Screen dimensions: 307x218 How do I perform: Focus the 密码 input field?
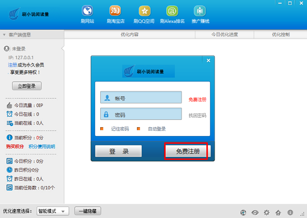(x=141, y=114)
